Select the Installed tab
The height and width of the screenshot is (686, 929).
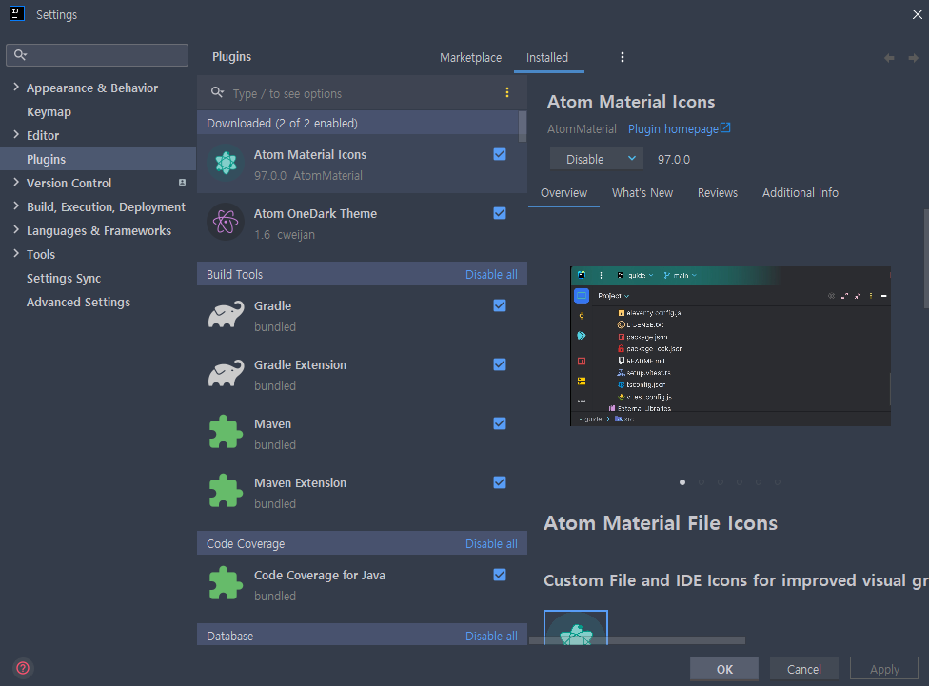[x=547, y=57]
